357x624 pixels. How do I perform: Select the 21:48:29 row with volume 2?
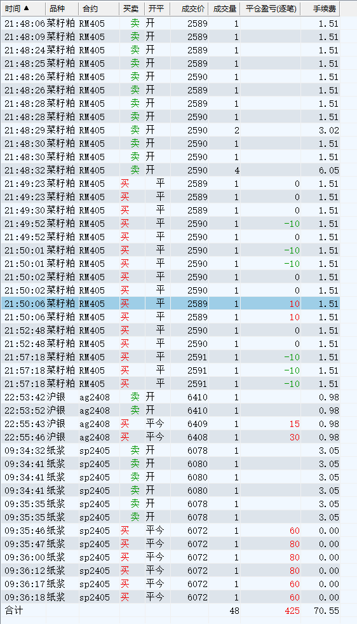[x=170, y=130]
